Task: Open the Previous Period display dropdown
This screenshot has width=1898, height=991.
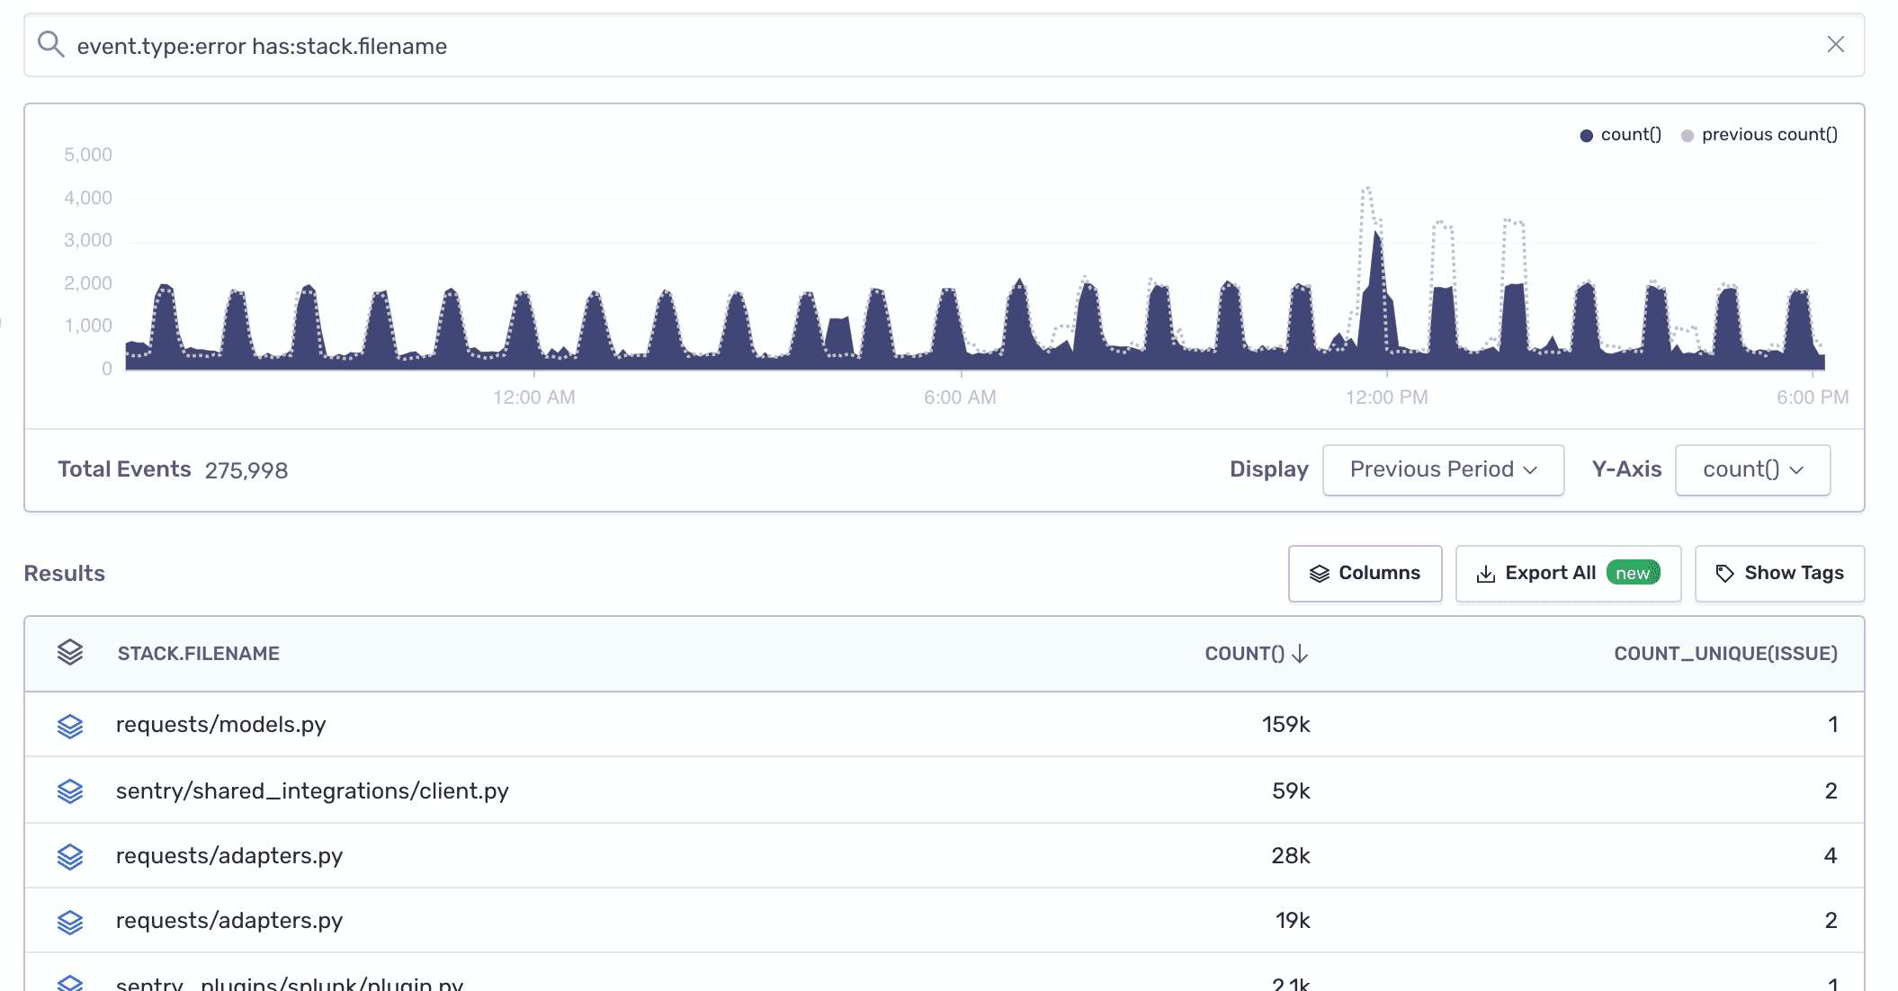Action: point(1443,469)
